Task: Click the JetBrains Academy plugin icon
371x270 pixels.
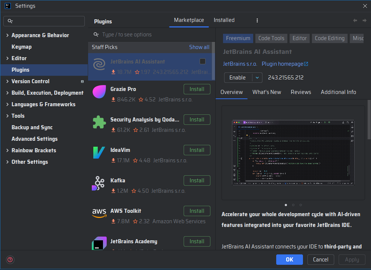Action: (x=99, y=243)
